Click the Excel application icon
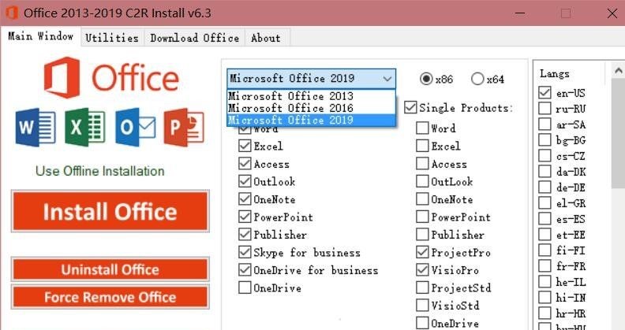Image resolution: width=625 pixels, height=330 pixels. click(85, 128)
